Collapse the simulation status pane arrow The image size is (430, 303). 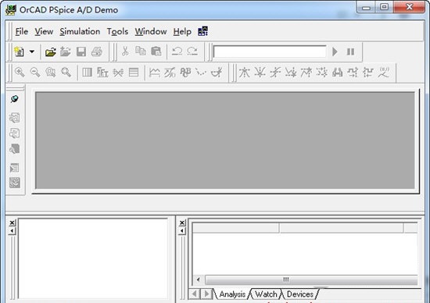point(182,231)
